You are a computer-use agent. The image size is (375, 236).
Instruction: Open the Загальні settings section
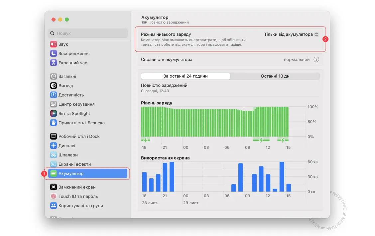(88, 76)
